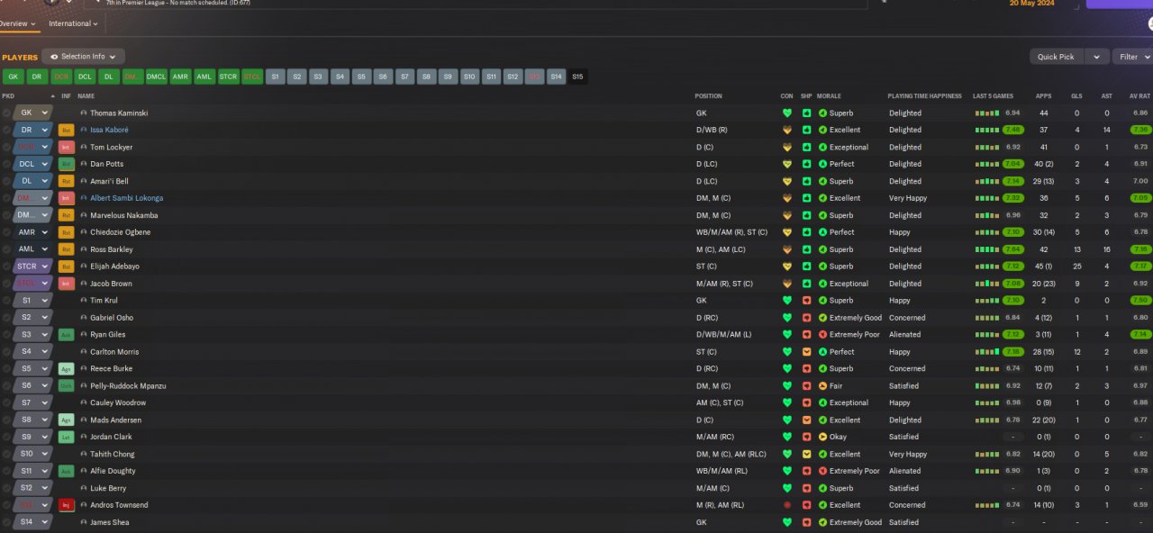Click the S8 chip in the position strip
Screen dimensions: 1153x533
coord(426,77)
